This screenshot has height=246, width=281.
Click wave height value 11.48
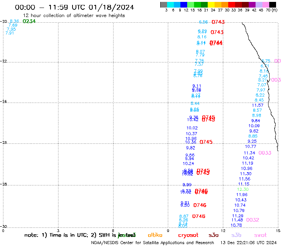click(x=237, y=220)
